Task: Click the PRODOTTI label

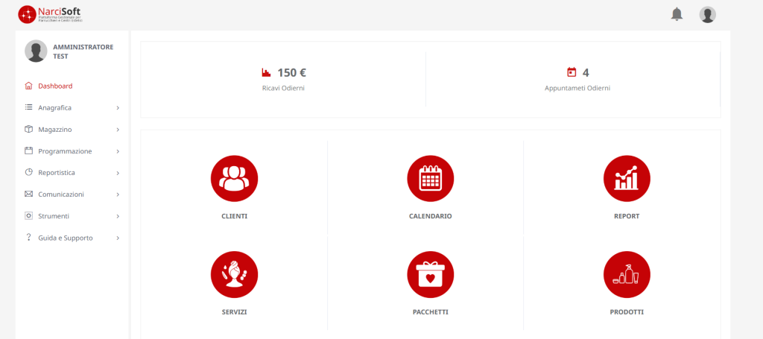Action: [627, 311]
